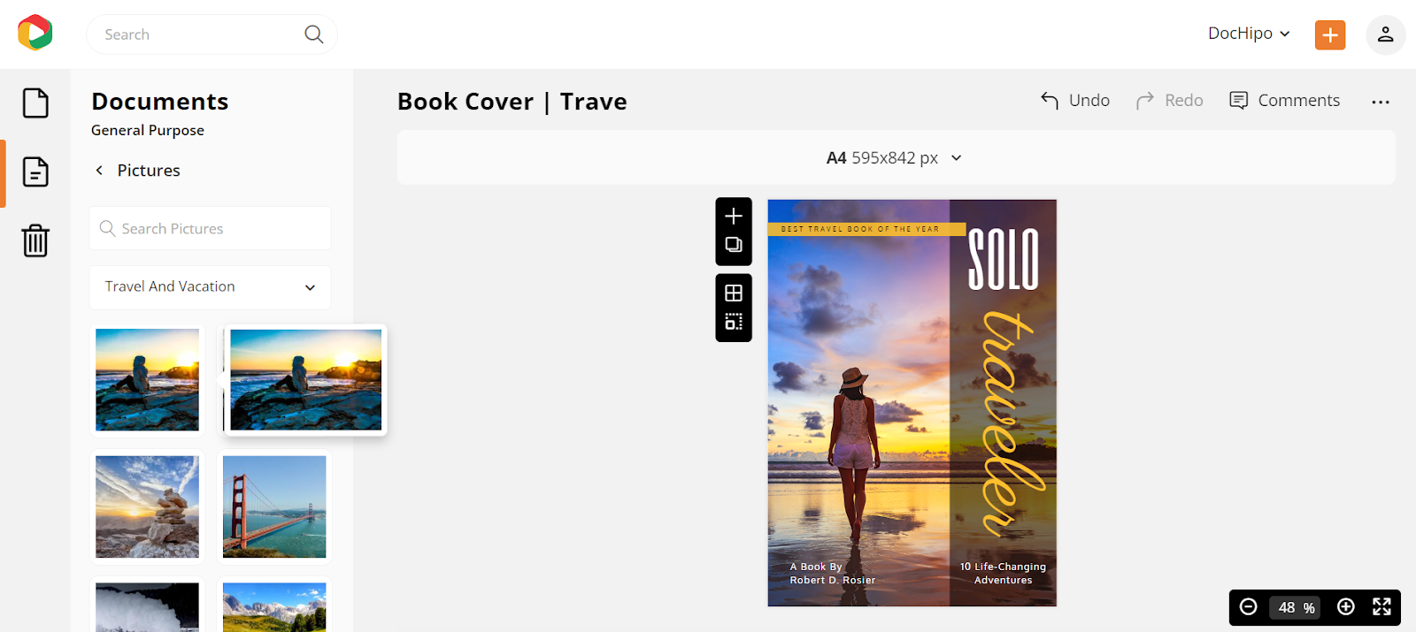Show the grid view icon
The image size is (1416, 632).
coord(734,293)
